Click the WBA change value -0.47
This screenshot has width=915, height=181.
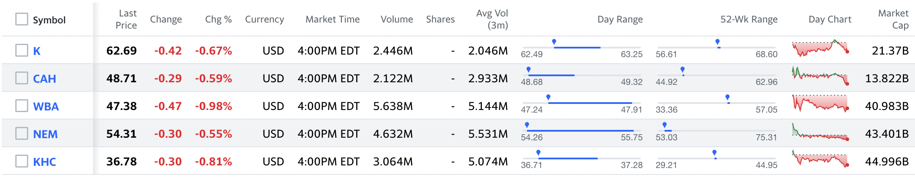tap(168, 106)
